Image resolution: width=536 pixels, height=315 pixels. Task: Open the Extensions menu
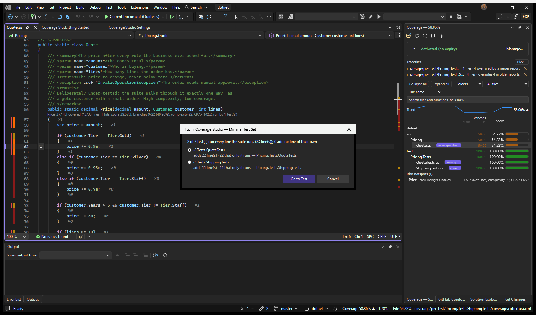pos(140,7)
